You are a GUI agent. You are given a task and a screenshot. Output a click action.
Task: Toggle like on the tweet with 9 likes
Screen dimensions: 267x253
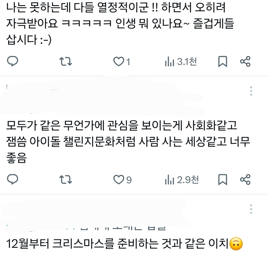(118, 179)
